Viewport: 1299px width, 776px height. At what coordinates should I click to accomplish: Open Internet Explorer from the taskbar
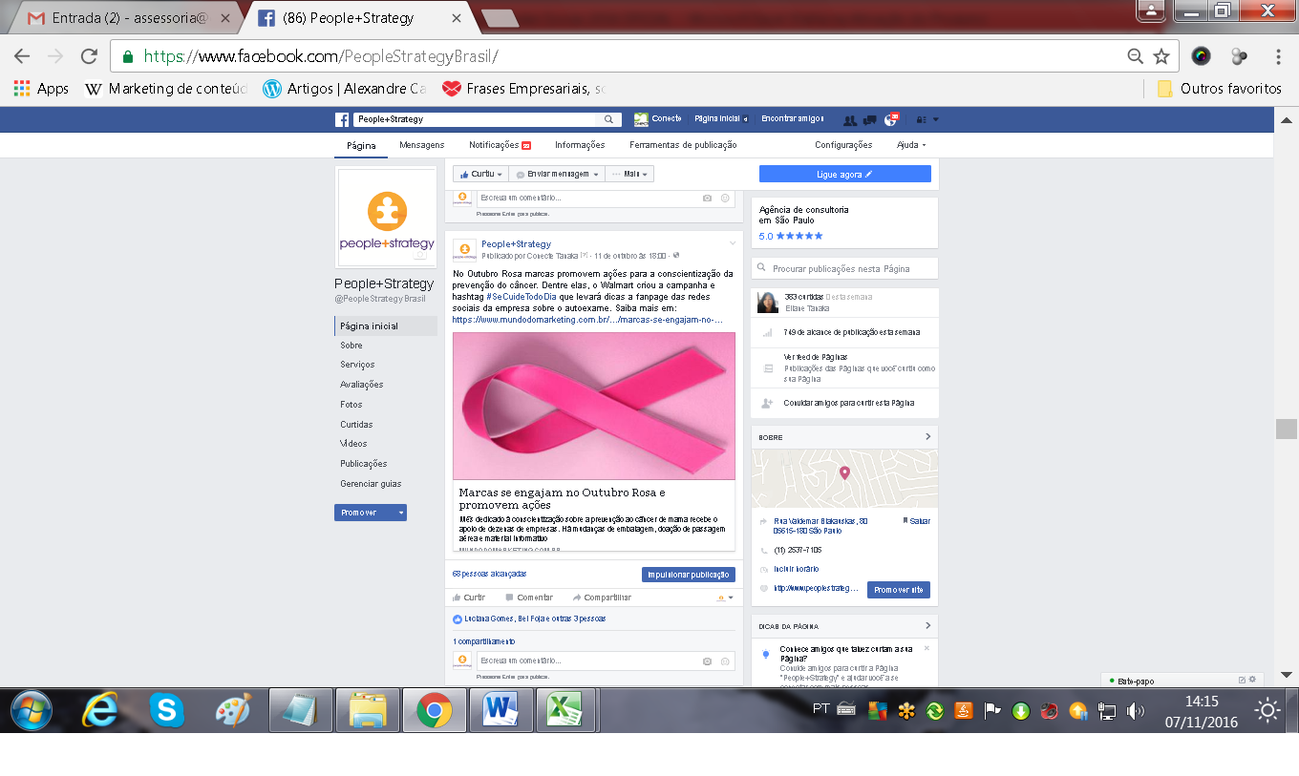[100, 710]
